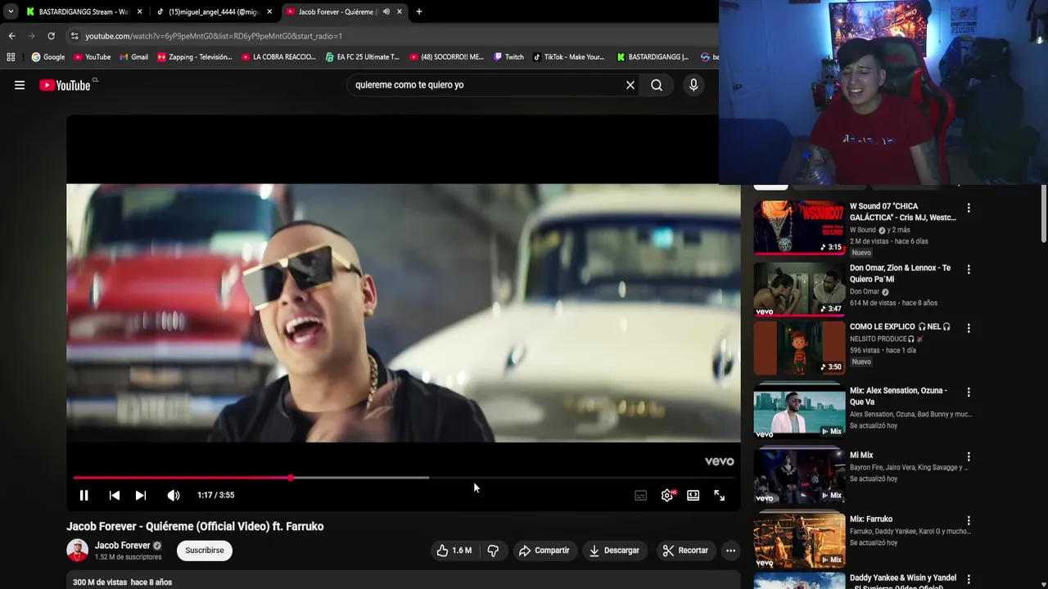This screenshot has height=589, width=1048.
Task: Open the Gmail bookmark
Action: click(x=133, y=57)
